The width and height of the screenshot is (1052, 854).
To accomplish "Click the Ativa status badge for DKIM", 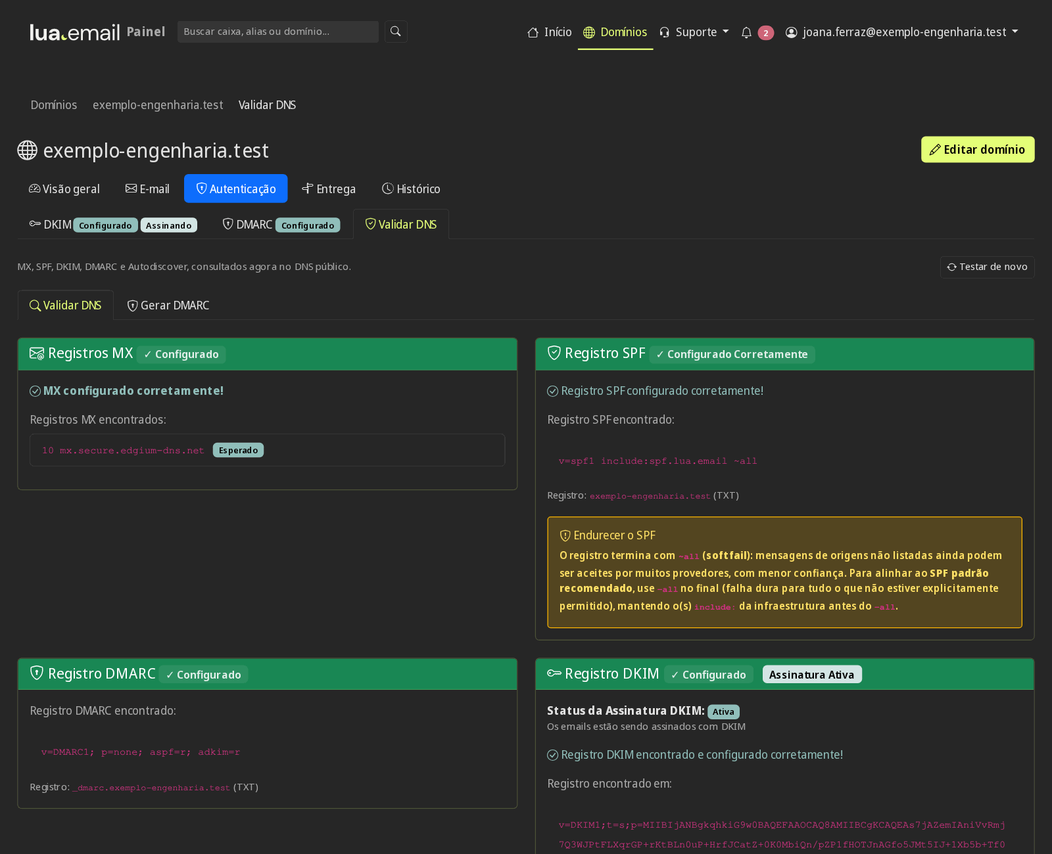I will tap(723, 711).
